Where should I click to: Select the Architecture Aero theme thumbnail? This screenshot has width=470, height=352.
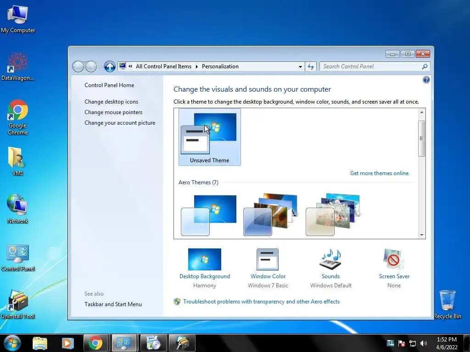click(271, 215)
